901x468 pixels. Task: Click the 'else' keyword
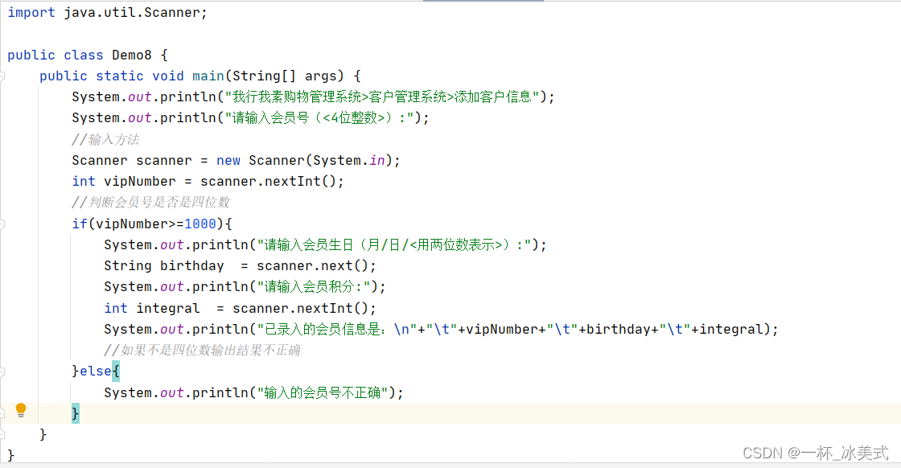(96, 372)
